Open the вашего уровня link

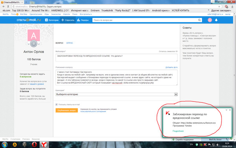37,84
